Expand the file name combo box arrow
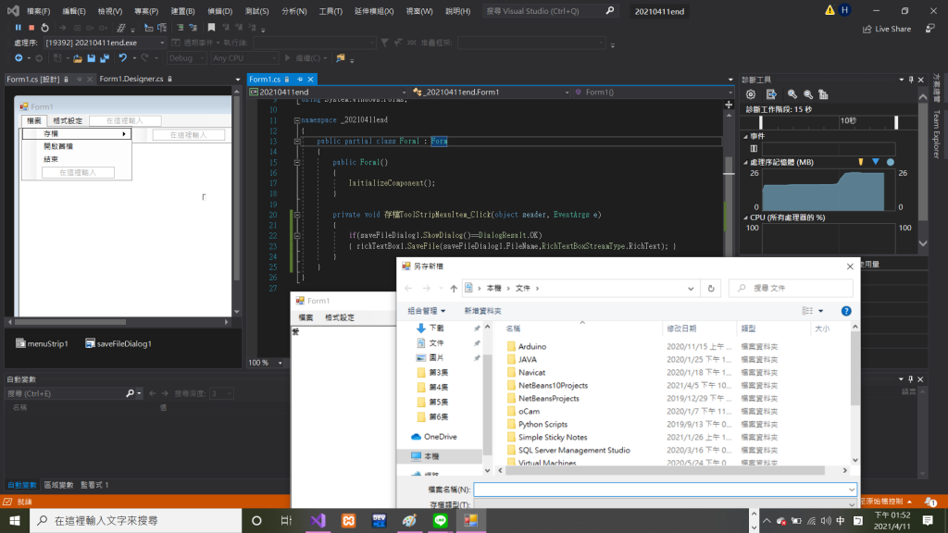Screen dimensions: 948x533 coord(852,490)
